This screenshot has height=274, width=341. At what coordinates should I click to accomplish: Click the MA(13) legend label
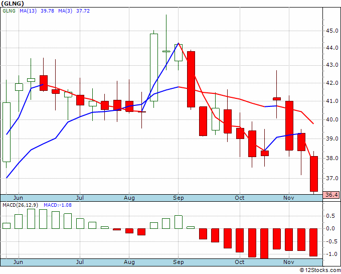(28, 11)
